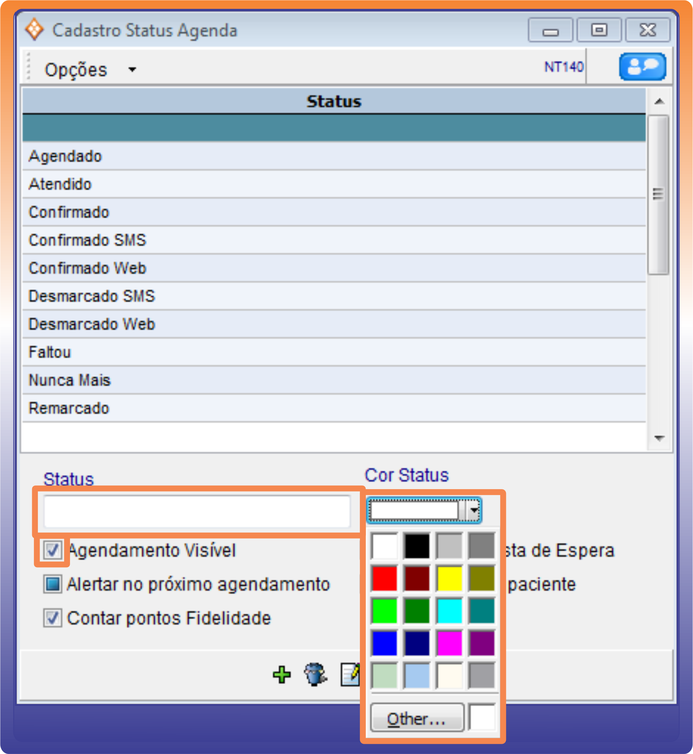Click the green plus add icon
Viewport: 693px width, 754px height.
[281, 675]
